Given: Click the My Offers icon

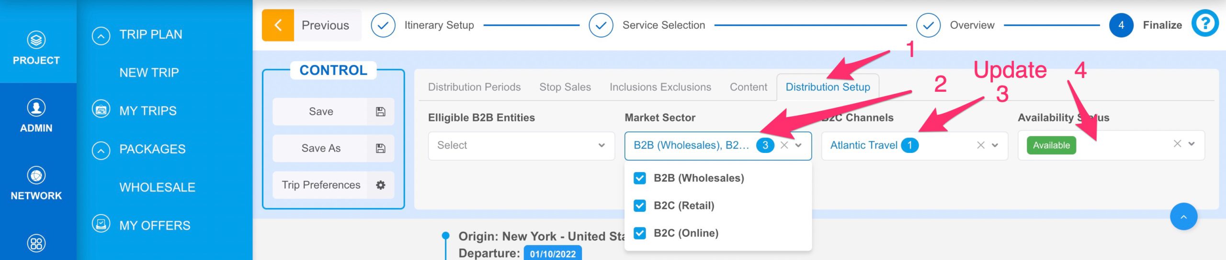Looking at the screenshot, I should click(x=101, y=224).
